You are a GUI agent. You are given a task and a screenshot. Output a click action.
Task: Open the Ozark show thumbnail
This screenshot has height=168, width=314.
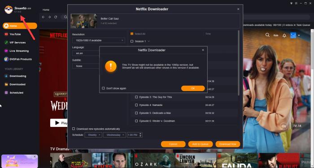pyautogui.click(x=153, y=160)
